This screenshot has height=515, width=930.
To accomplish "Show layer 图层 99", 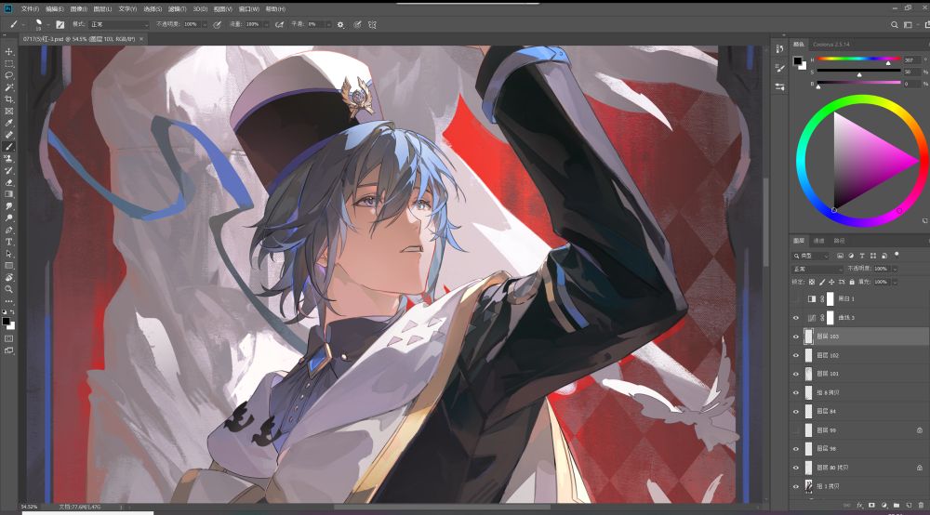I will tap(796, 430).
